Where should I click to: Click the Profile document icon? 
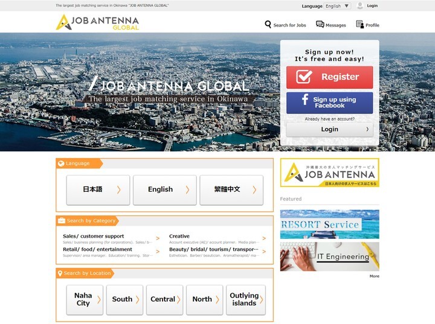coord(360,25)
